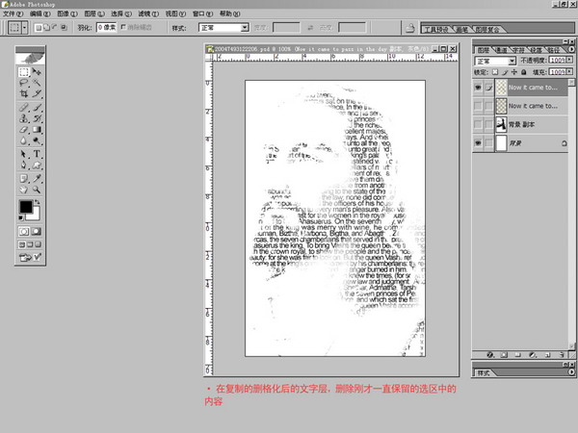The image size is (578, 433).
Task: Toggle the 消除锯齿 anti-alias checkbox
Action: [122, 28]
